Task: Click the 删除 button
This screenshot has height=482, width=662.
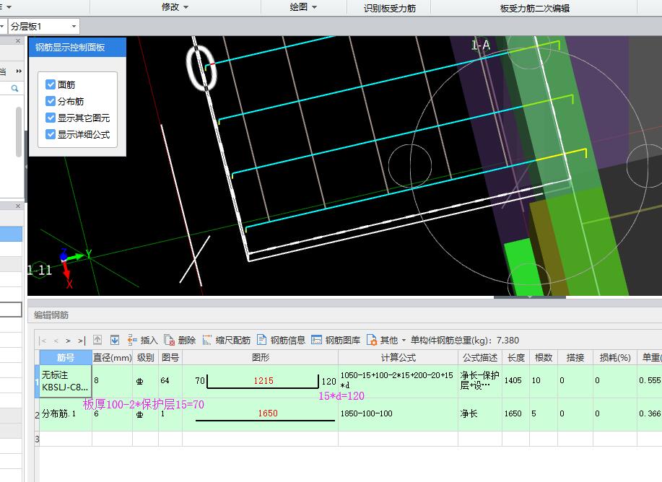Action: click(180, 340)
